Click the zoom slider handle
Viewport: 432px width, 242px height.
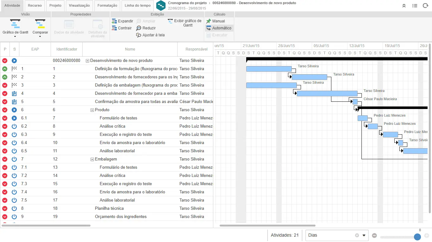pyautogui.click(x=417, y=237)
